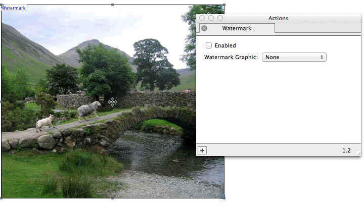Close the Actions window
This screenshot has height=206, width=364.
click(x=202, y=18)
